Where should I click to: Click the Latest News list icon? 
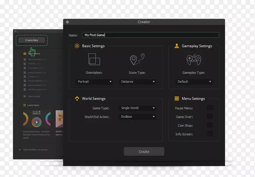[25, 105]
